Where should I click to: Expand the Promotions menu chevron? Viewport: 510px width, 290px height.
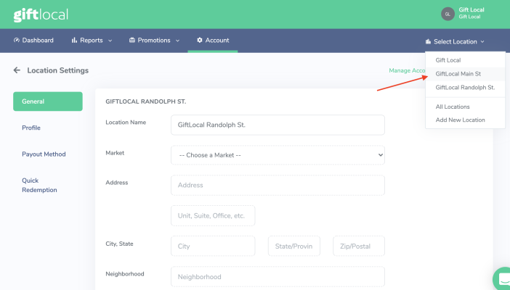pos(177,41)
